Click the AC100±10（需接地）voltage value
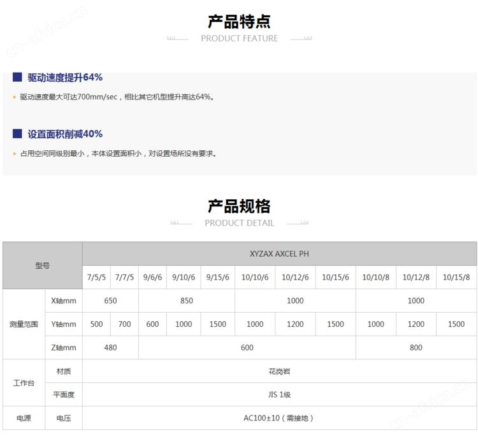 [x=279, y=418]
